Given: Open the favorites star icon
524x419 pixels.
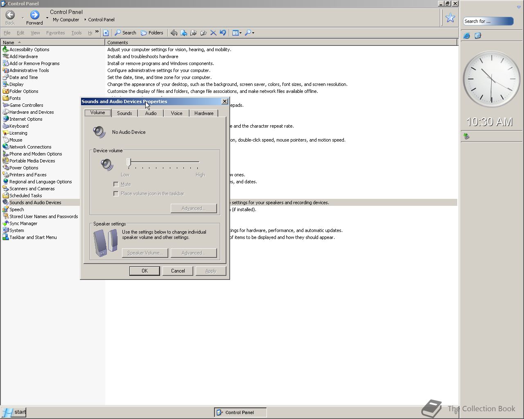Looking at the screenshot, I should [450, 18].
